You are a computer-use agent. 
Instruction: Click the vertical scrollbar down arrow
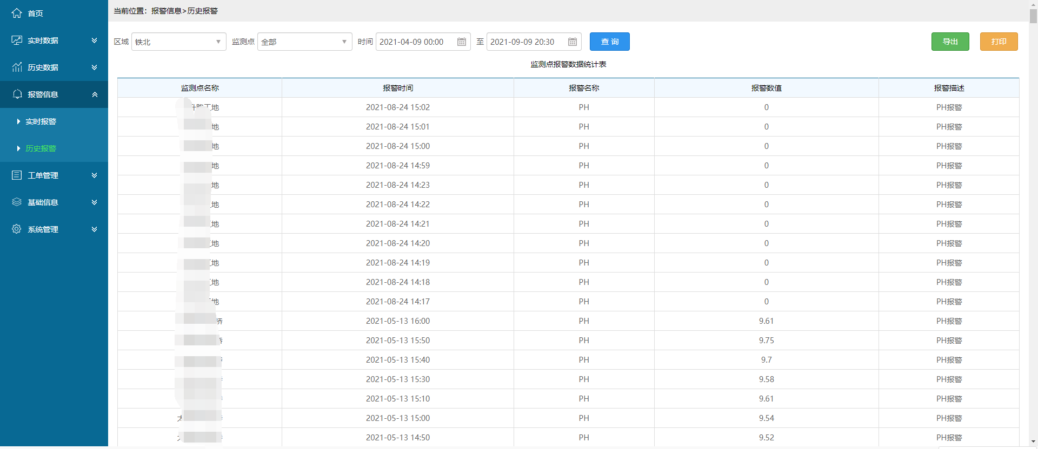click(1033, 442)
